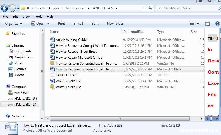Viewport: 221px width, 135px height.
Task: Click the refresh button beside address bar
Action: pos(150,8)
